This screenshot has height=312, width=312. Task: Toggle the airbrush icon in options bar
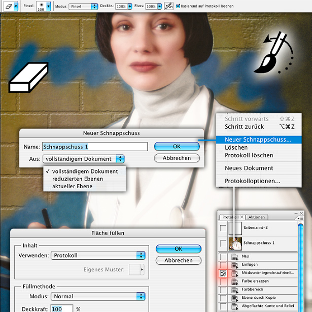pos(169,6)
